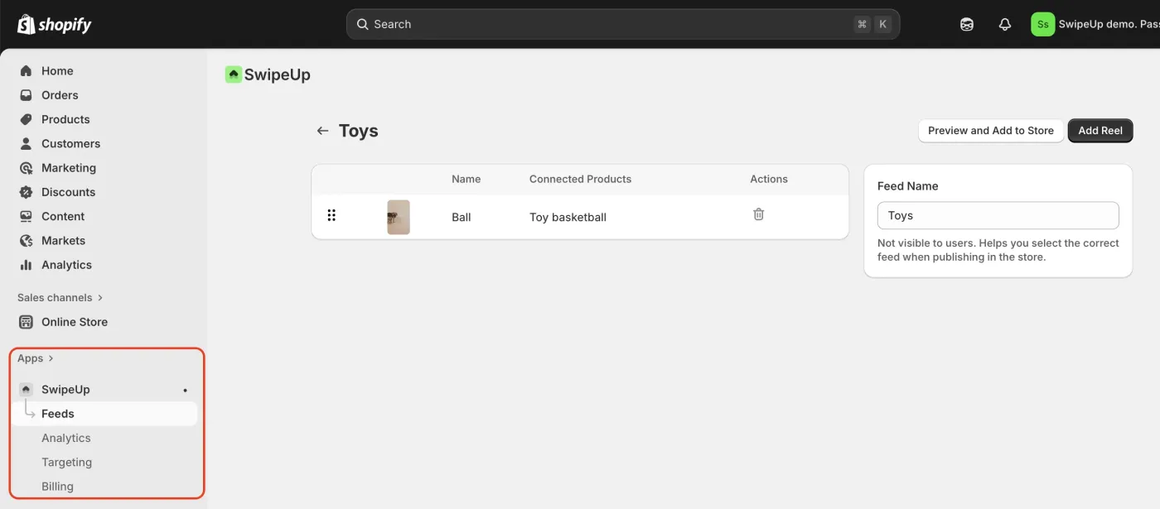Viewport: 1160px width, 509px height.
Task: Select Billing in SwipeUp submenu
Action: click(x=57, y=486)
